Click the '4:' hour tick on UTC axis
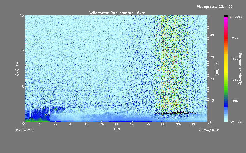The width and height of the screenshot is (246, 153). point(55,125)
